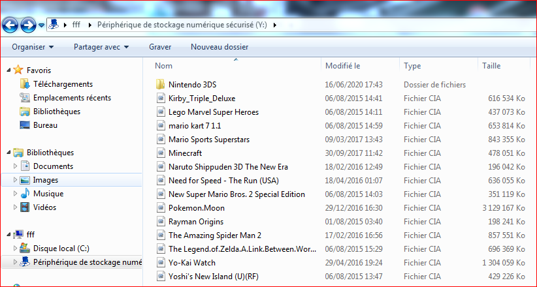The image size is (537, 287).
Task: Select 'The Legend.of.Zelda.A.Link.Between.Wor...' file name
Action: [x=242, y=249]
